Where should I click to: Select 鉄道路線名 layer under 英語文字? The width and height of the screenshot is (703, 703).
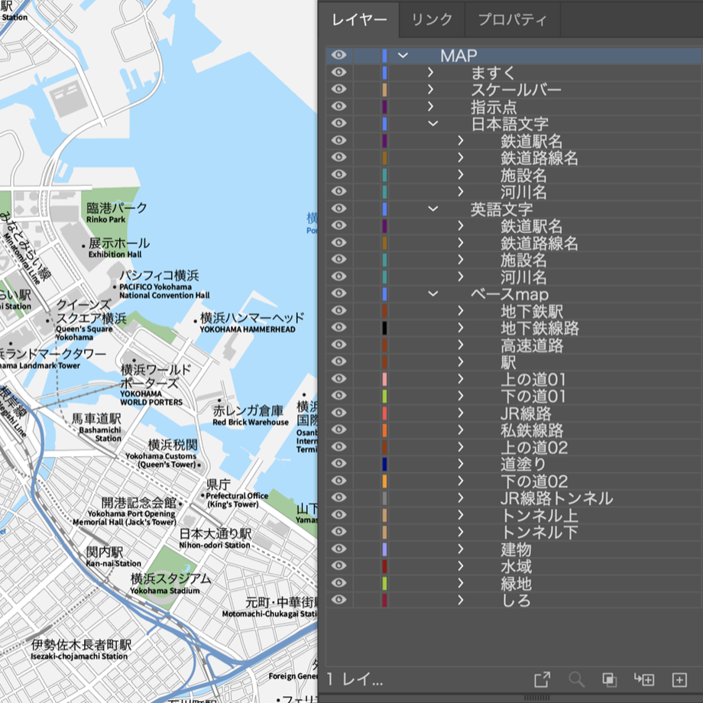(539, 243)
